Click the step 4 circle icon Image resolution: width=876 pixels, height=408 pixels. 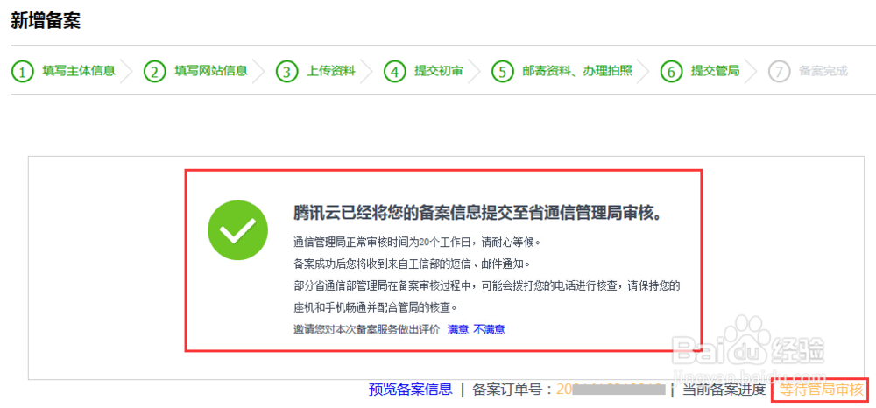tap(394, 72)
